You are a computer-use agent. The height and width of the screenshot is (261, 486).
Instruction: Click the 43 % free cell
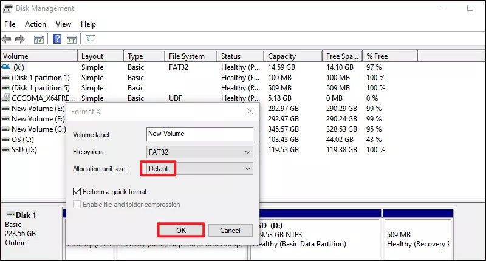point(374,140)
